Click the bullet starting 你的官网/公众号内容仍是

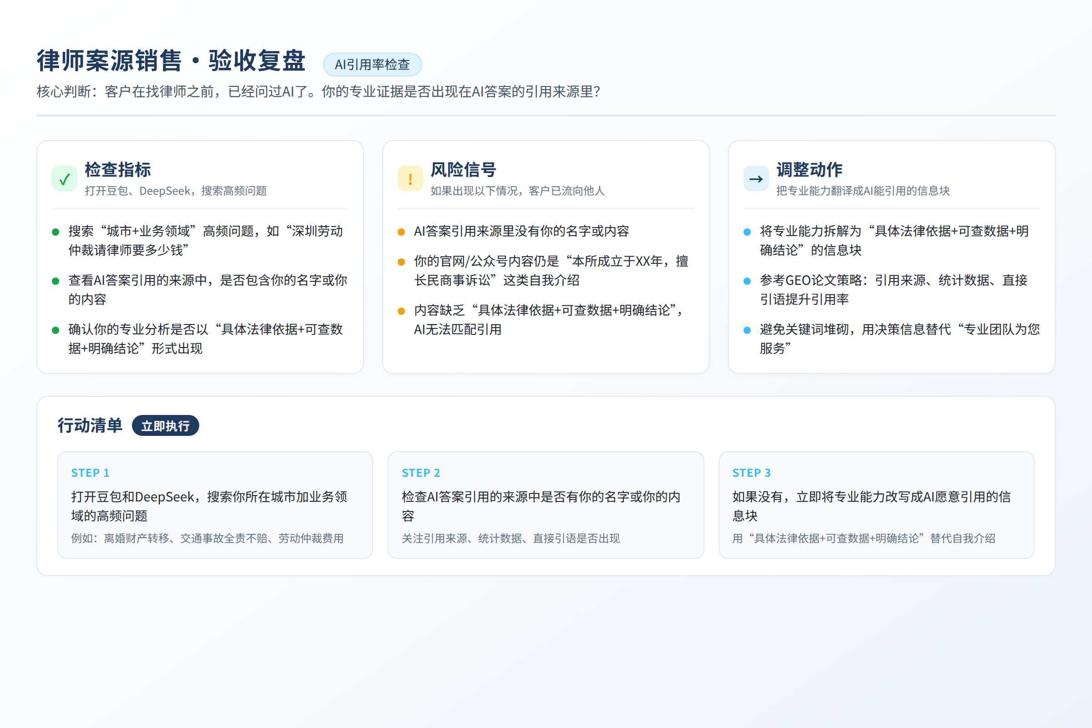tap(551, 271)
